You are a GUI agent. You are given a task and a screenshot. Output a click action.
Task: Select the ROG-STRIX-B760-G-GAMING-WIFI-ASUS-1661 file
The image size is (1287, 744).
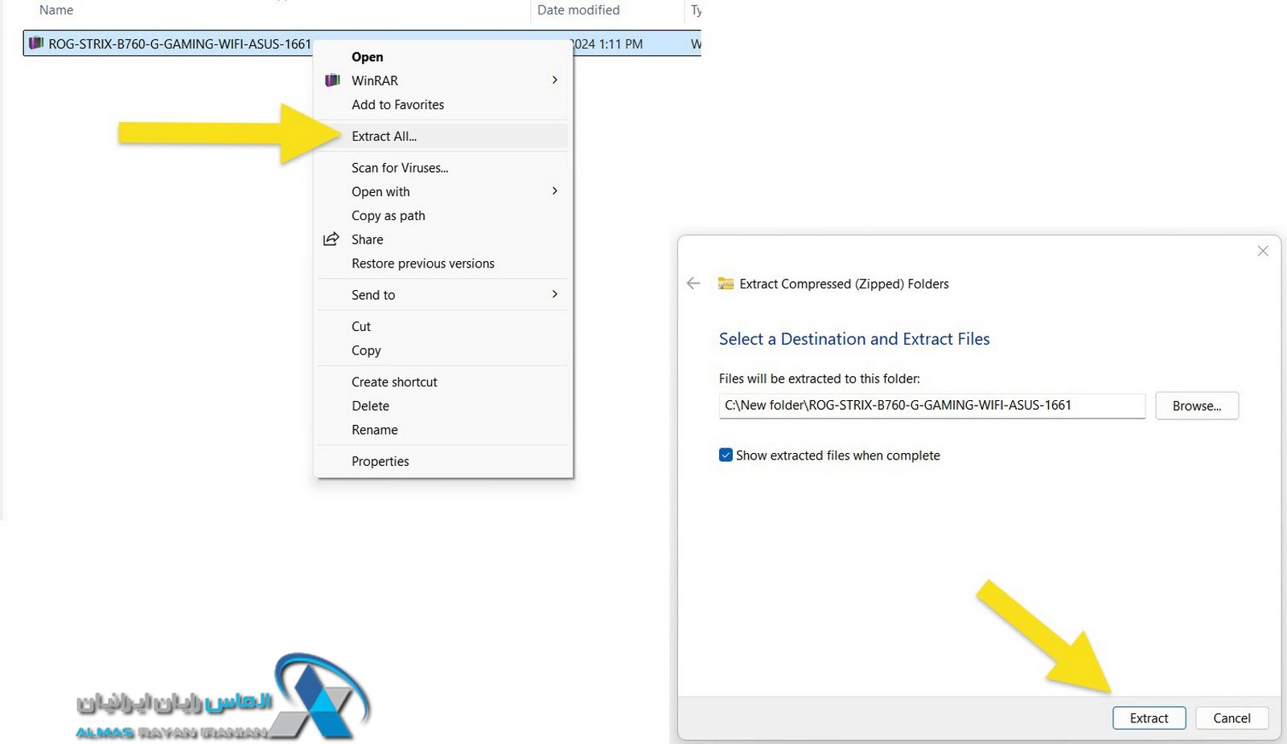pos(179,44)
